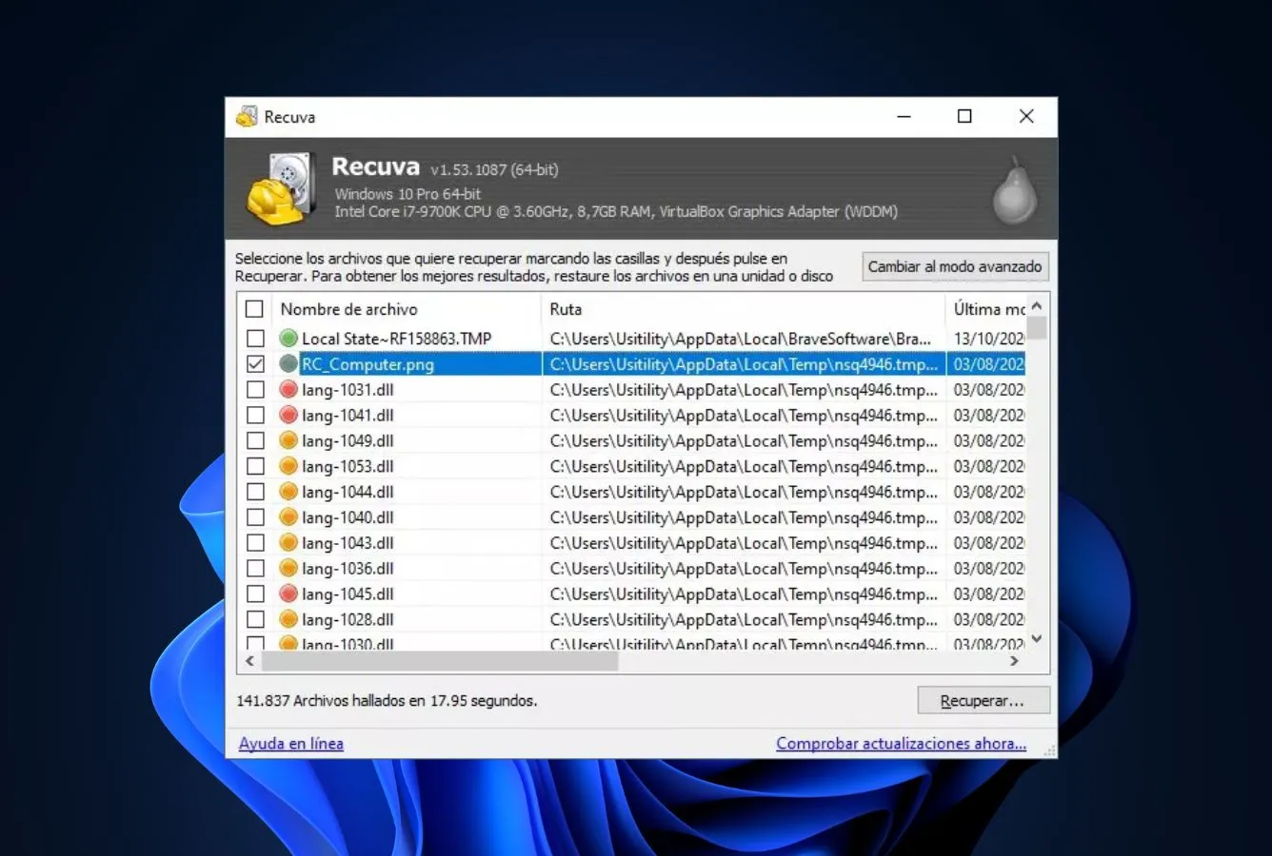This screenshot has width=1272, height=856.
Task: Check the lang-1028.dll checkbox
Action: (x=255, y=619)
